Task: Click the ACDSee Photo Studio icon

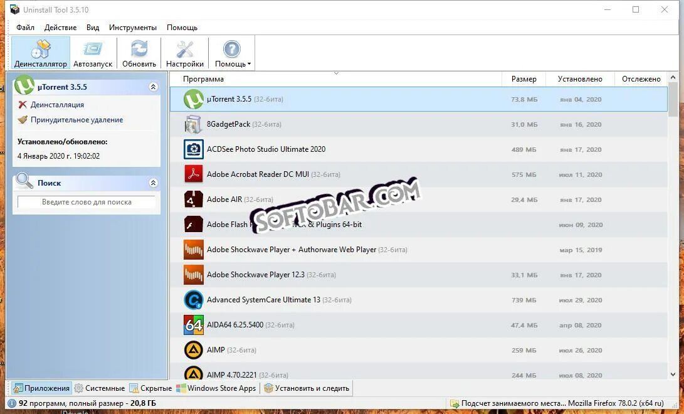Action: pos(193,149)
